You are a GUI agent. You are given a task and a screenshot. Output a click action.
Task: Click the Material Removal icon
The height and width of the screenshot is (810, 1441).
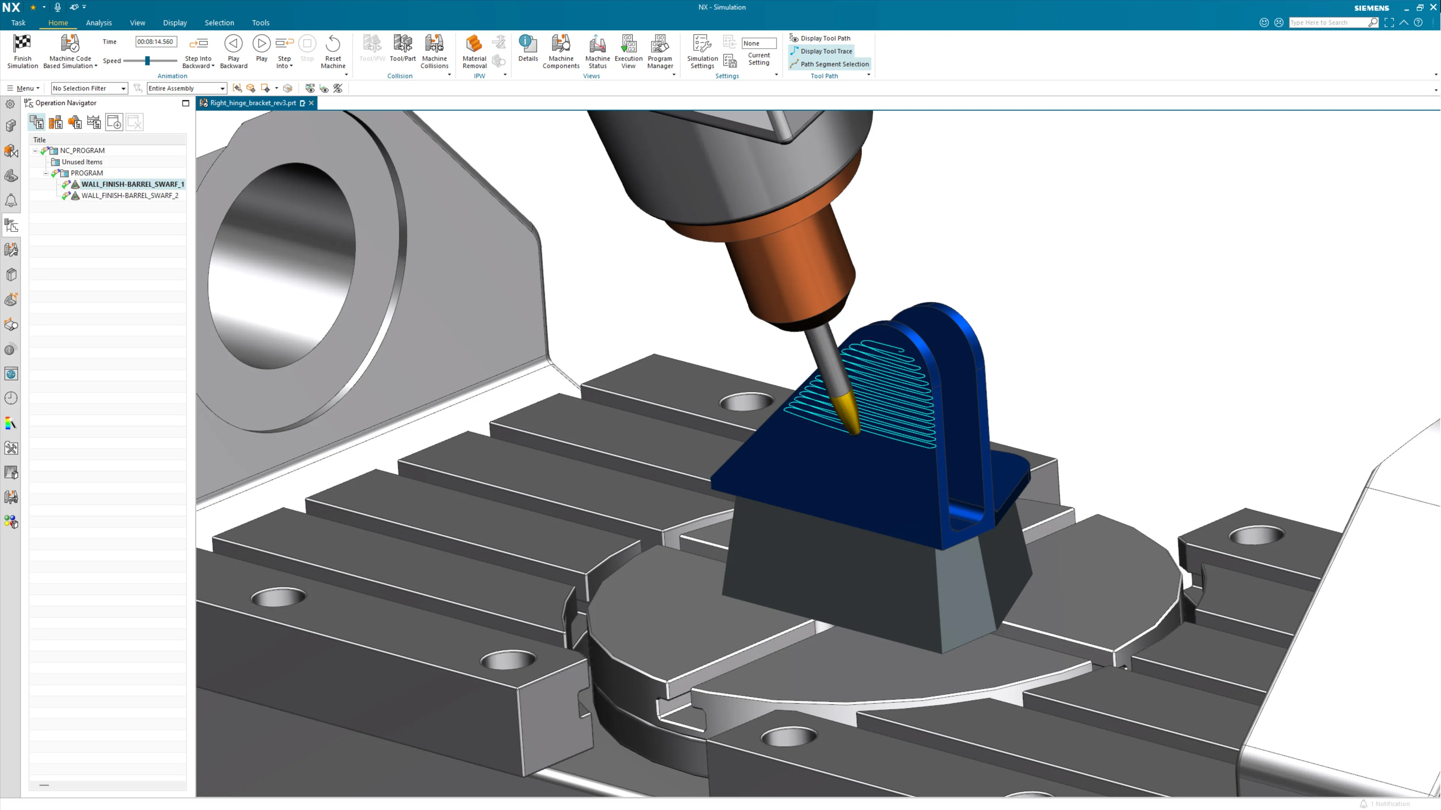[474, 43]
